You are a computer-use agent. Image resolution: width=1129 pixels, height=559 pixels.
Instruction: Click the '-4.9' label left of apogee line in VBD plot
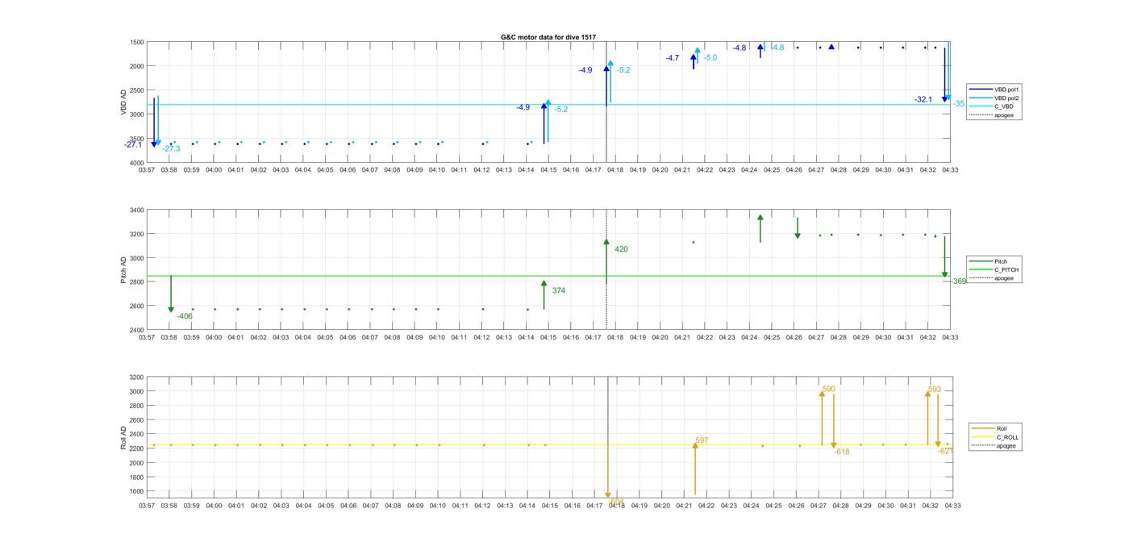pos(585,71)
